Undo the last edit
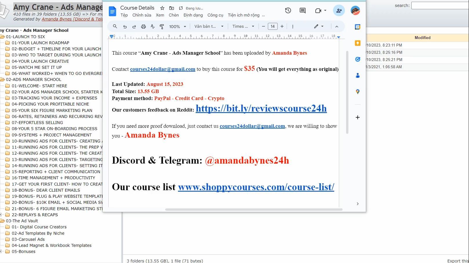This screenshot has width=469, height=263. 125,27
